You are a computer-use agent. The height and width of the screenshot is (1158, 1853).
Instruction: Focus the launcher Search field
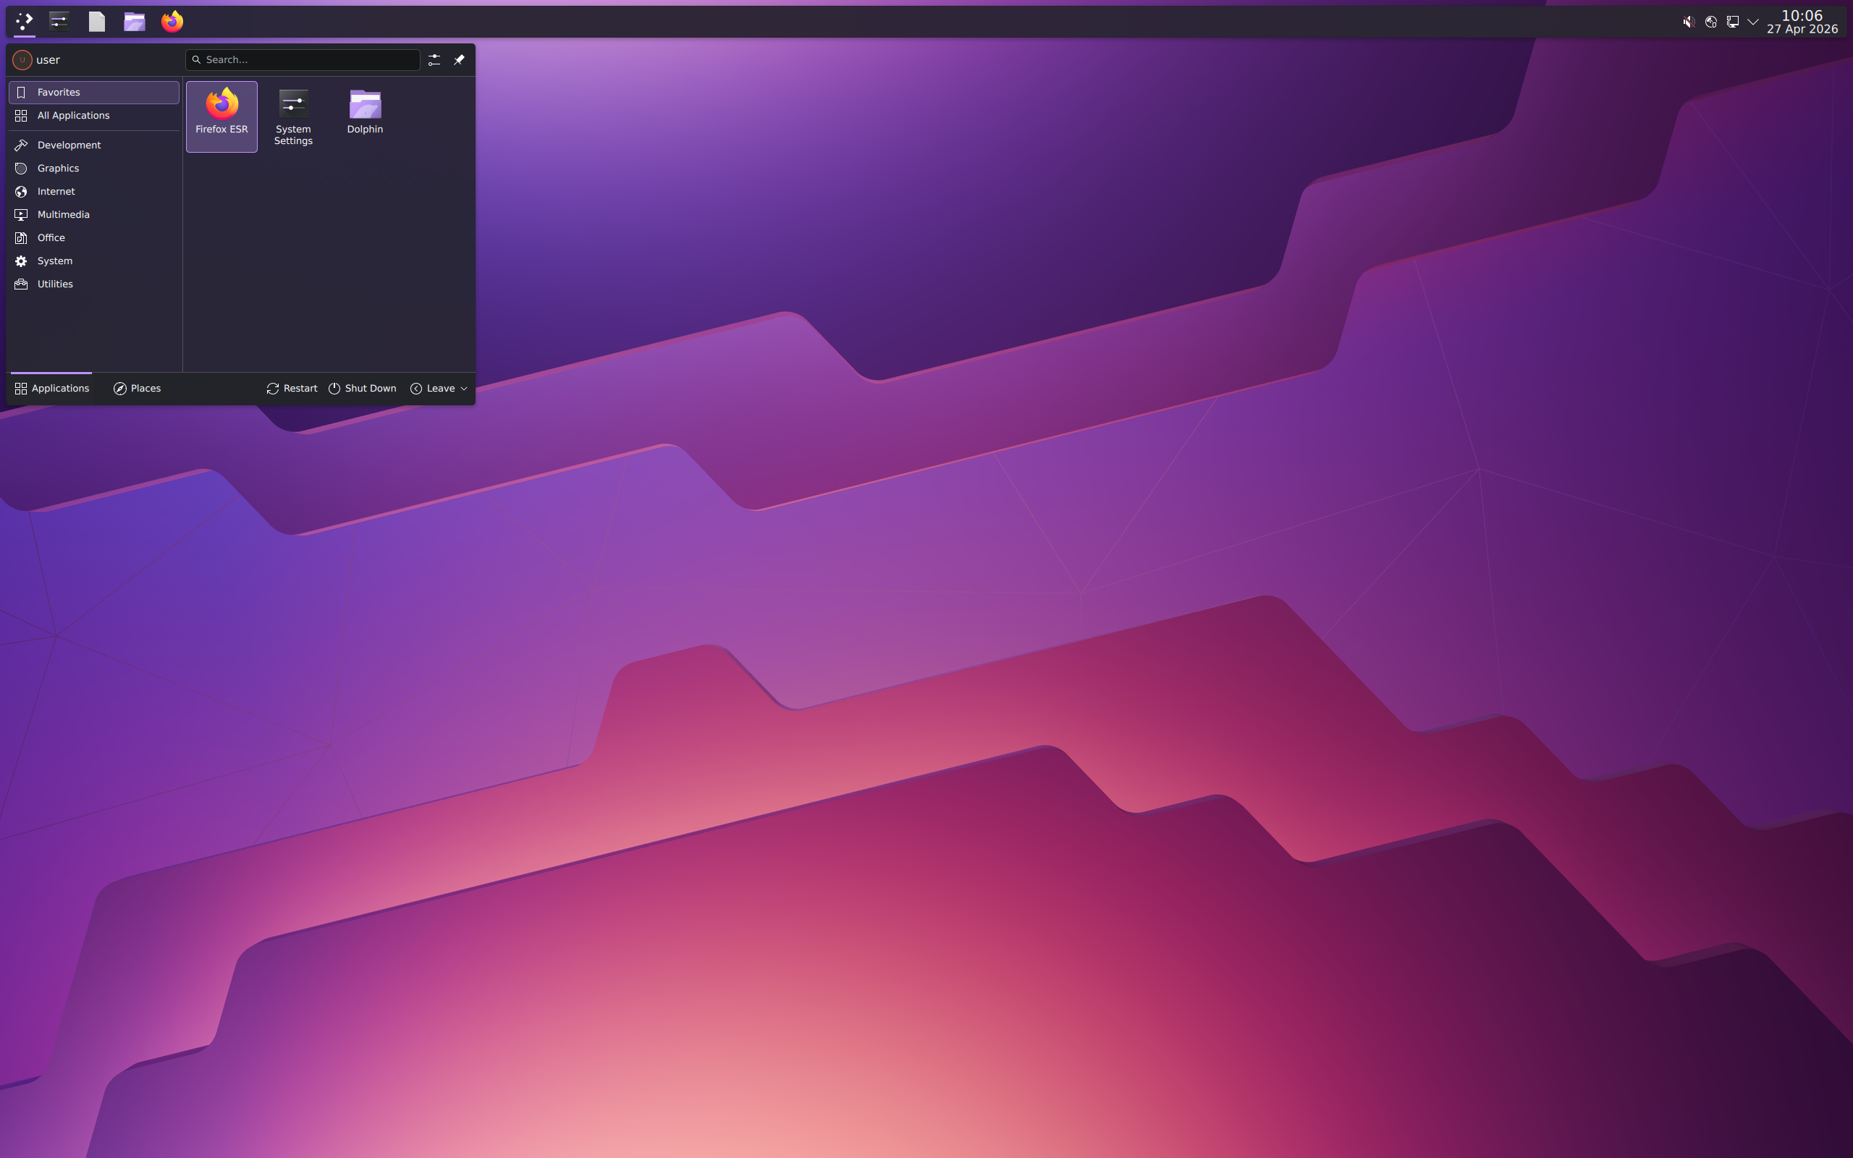click(x=303, y=60)
